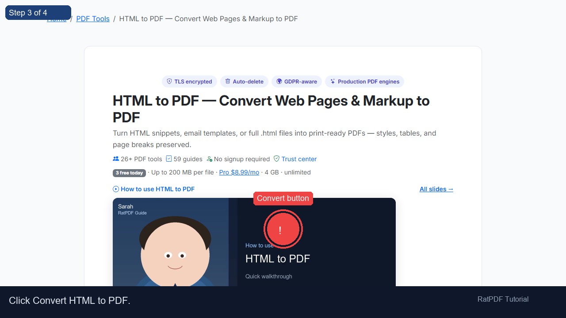Click the sparkle icon beside Production PDF engines

coord(333,81)
